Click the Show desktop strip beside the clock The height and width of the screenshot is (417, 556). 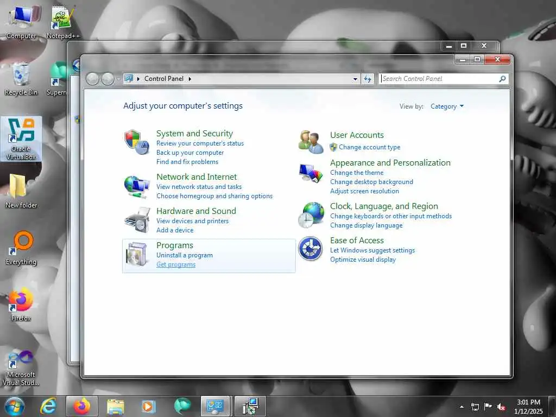(x=552, y=406)
